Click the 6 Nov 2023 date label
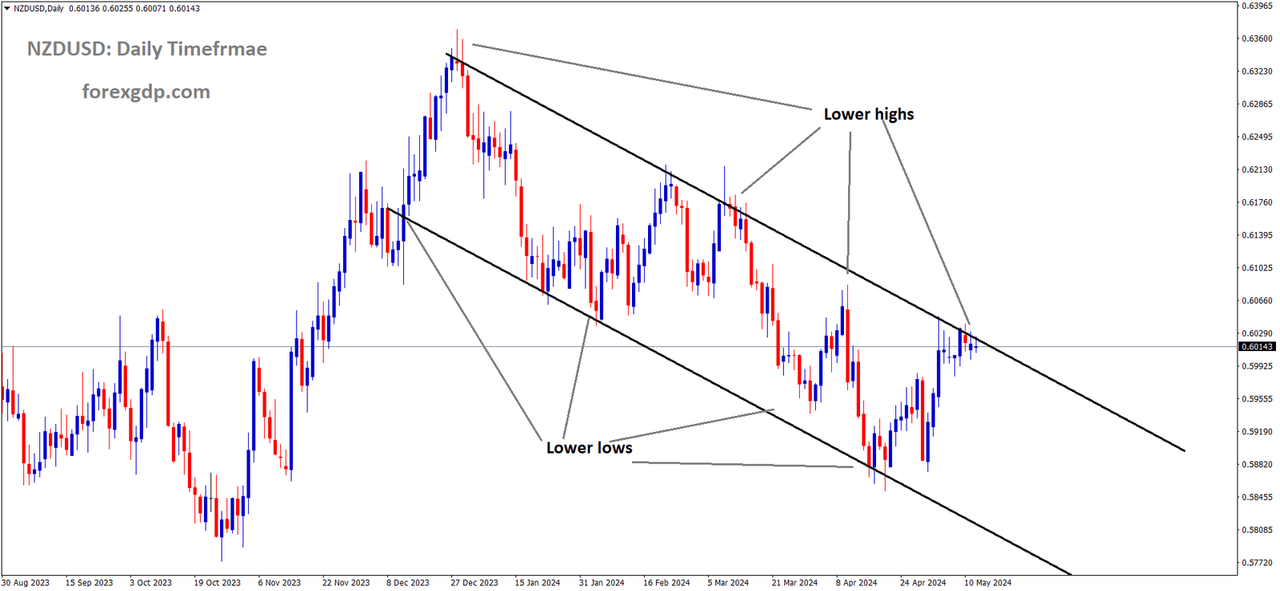This screenshot has width=1280, height=591. 280,583
